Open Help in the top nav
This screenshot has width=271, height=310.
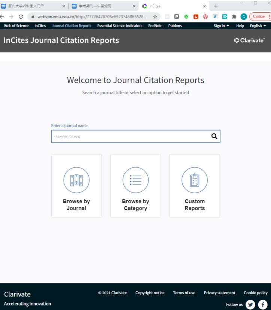click(240, 26)
